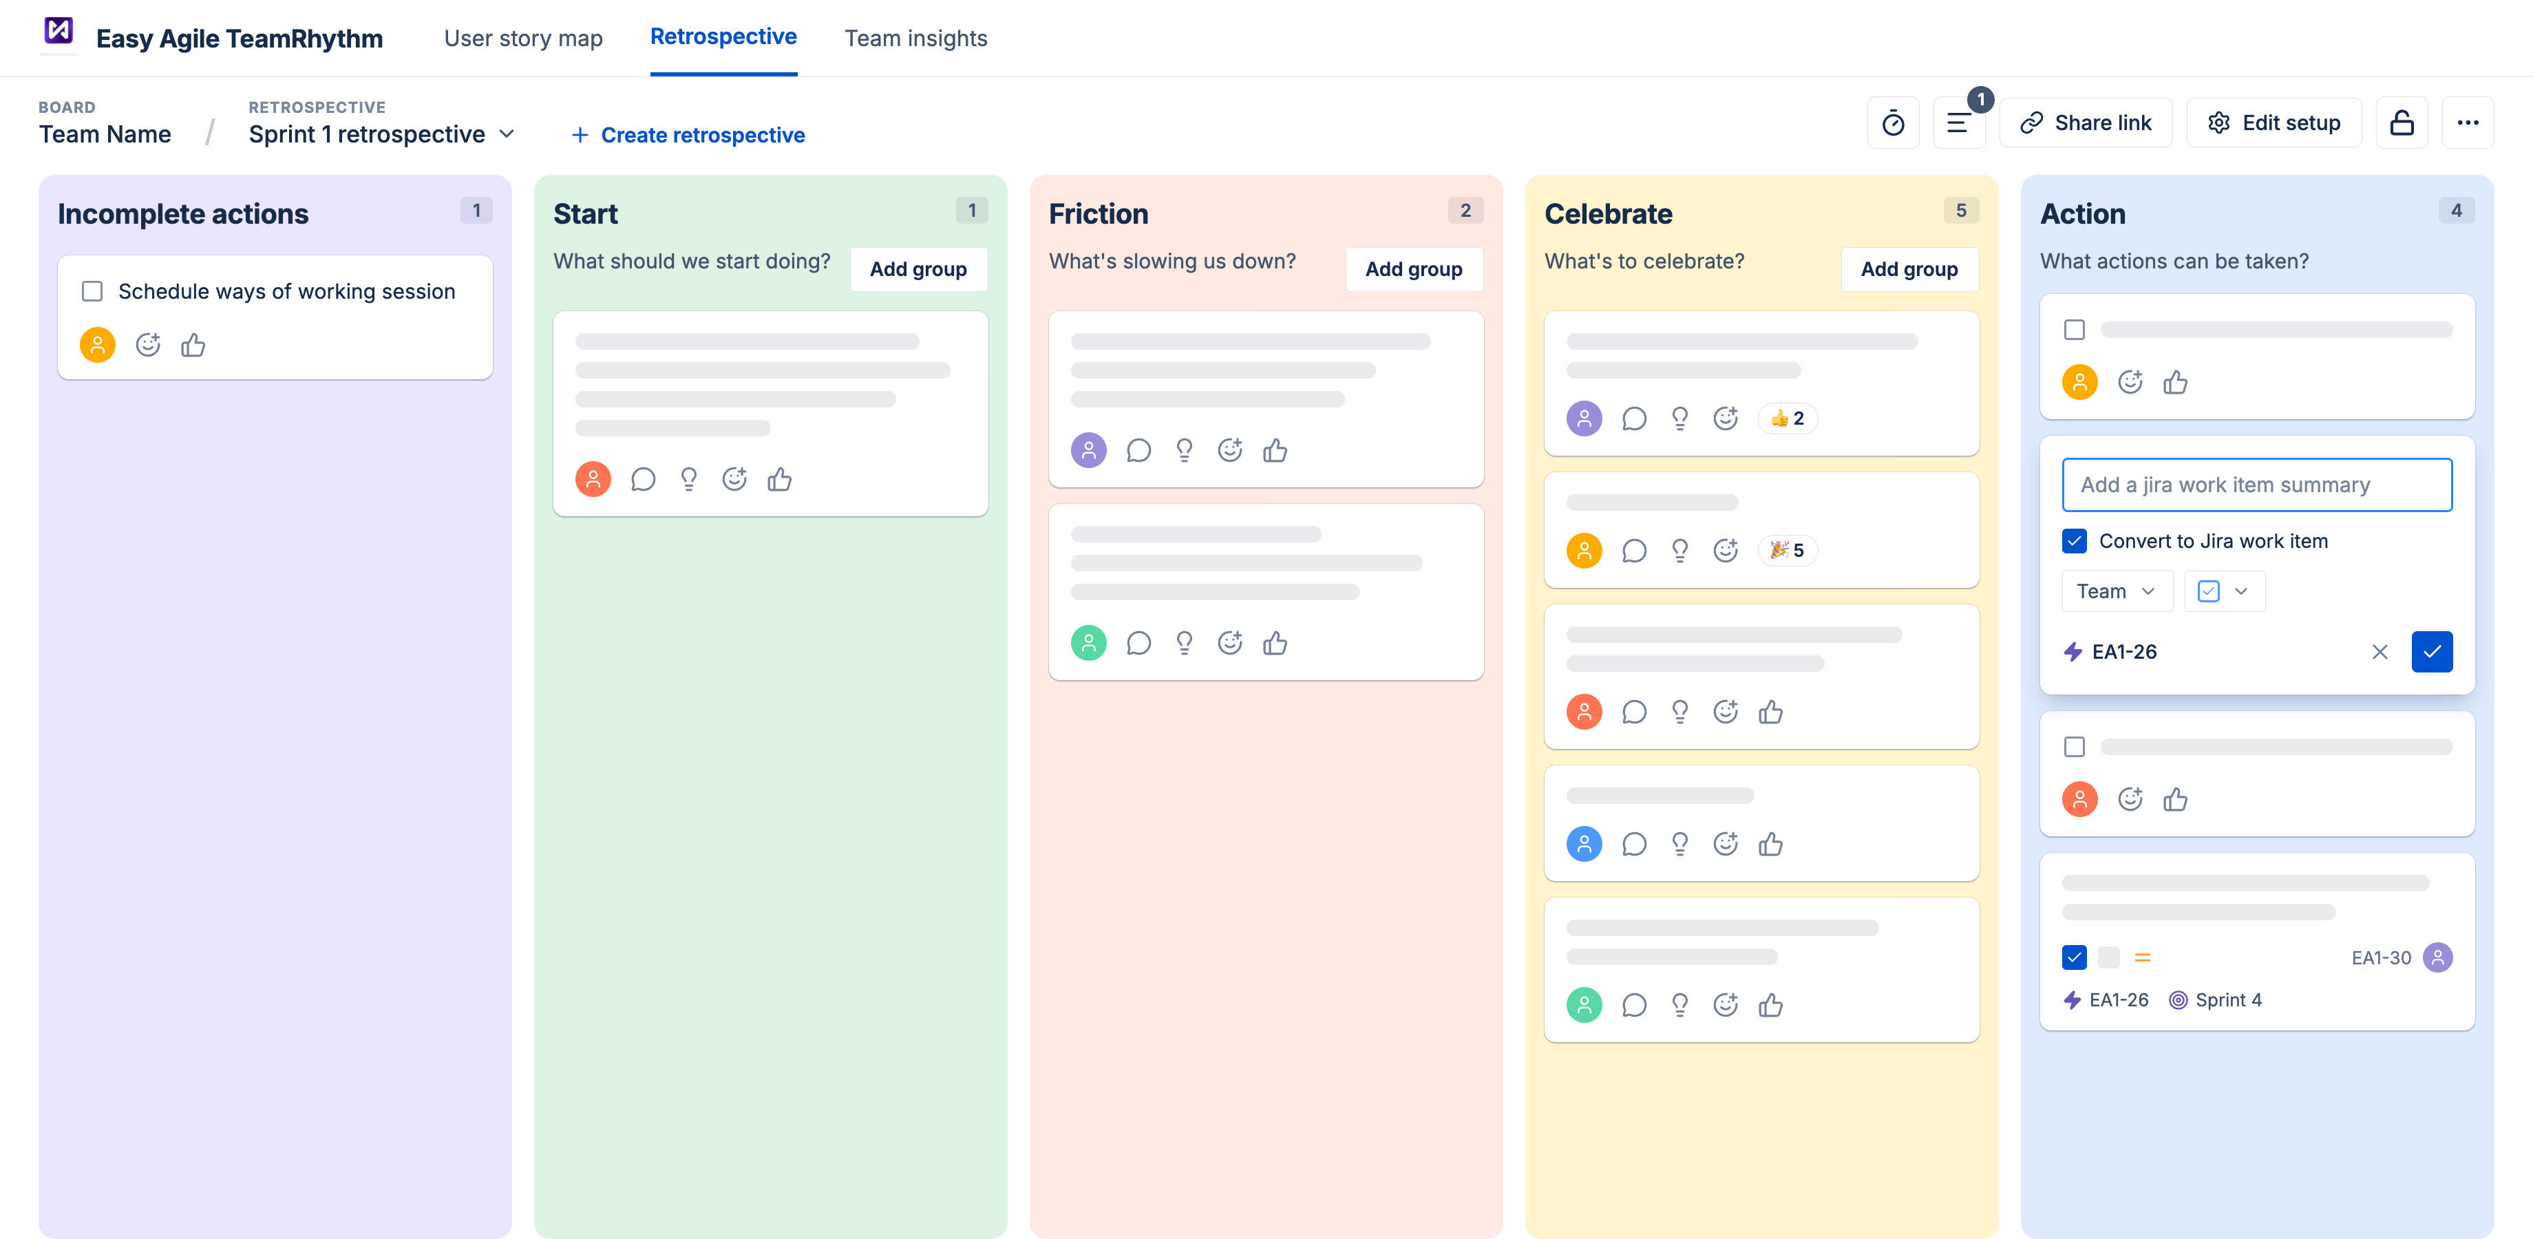The width and height of the screenshot is (2533, 1239).
Task: Tick the checkbox on the third Action card
Action: (x=2075, y=748)
